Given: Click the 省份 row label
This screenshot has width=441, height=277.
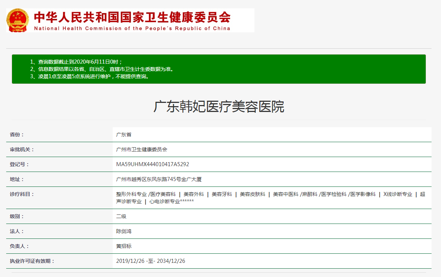Looking at the screenshot, I should coord(17,135).
